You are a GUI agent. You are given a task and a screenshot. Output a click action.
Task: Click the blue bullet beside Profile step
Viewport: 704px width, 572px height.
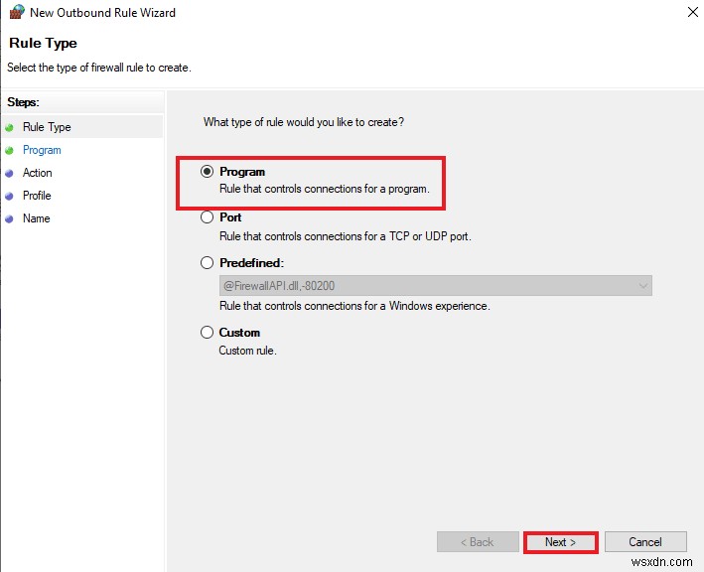(x=10, y=196)
